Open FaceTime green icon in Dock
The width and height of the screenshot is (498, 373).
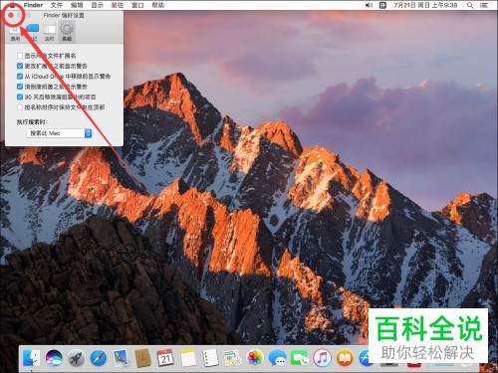coord(300,358)
